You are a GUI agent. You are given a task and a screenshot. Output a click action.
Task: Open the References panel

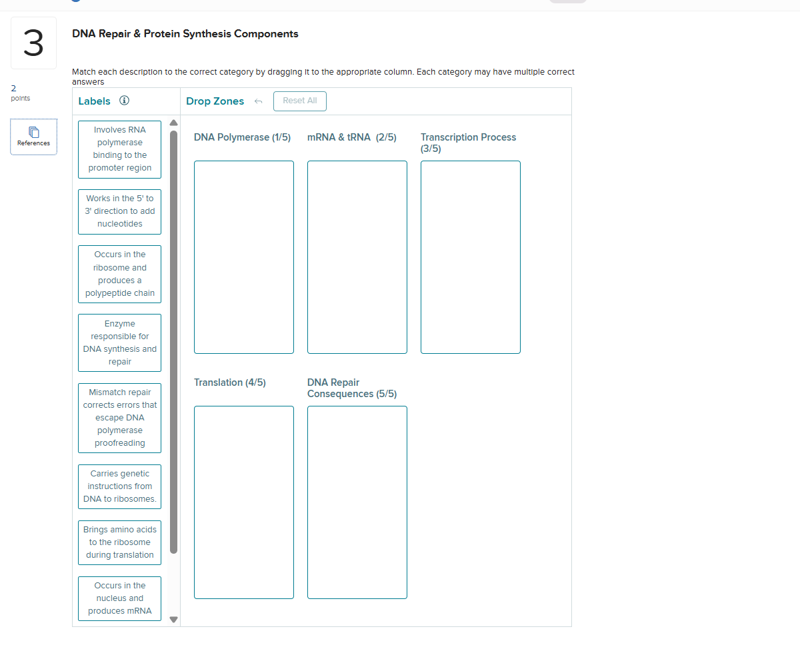(x=33, y=137)
